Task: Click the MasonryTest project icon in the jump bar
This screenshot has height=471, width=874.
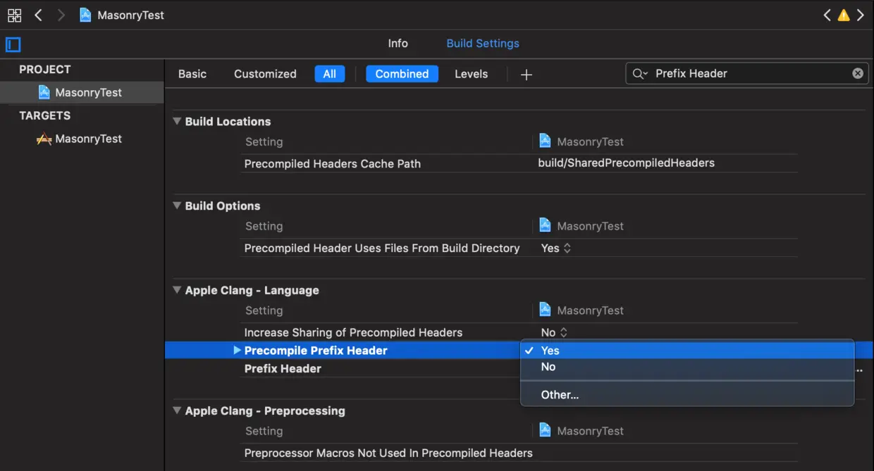Action: coord(85,15)
